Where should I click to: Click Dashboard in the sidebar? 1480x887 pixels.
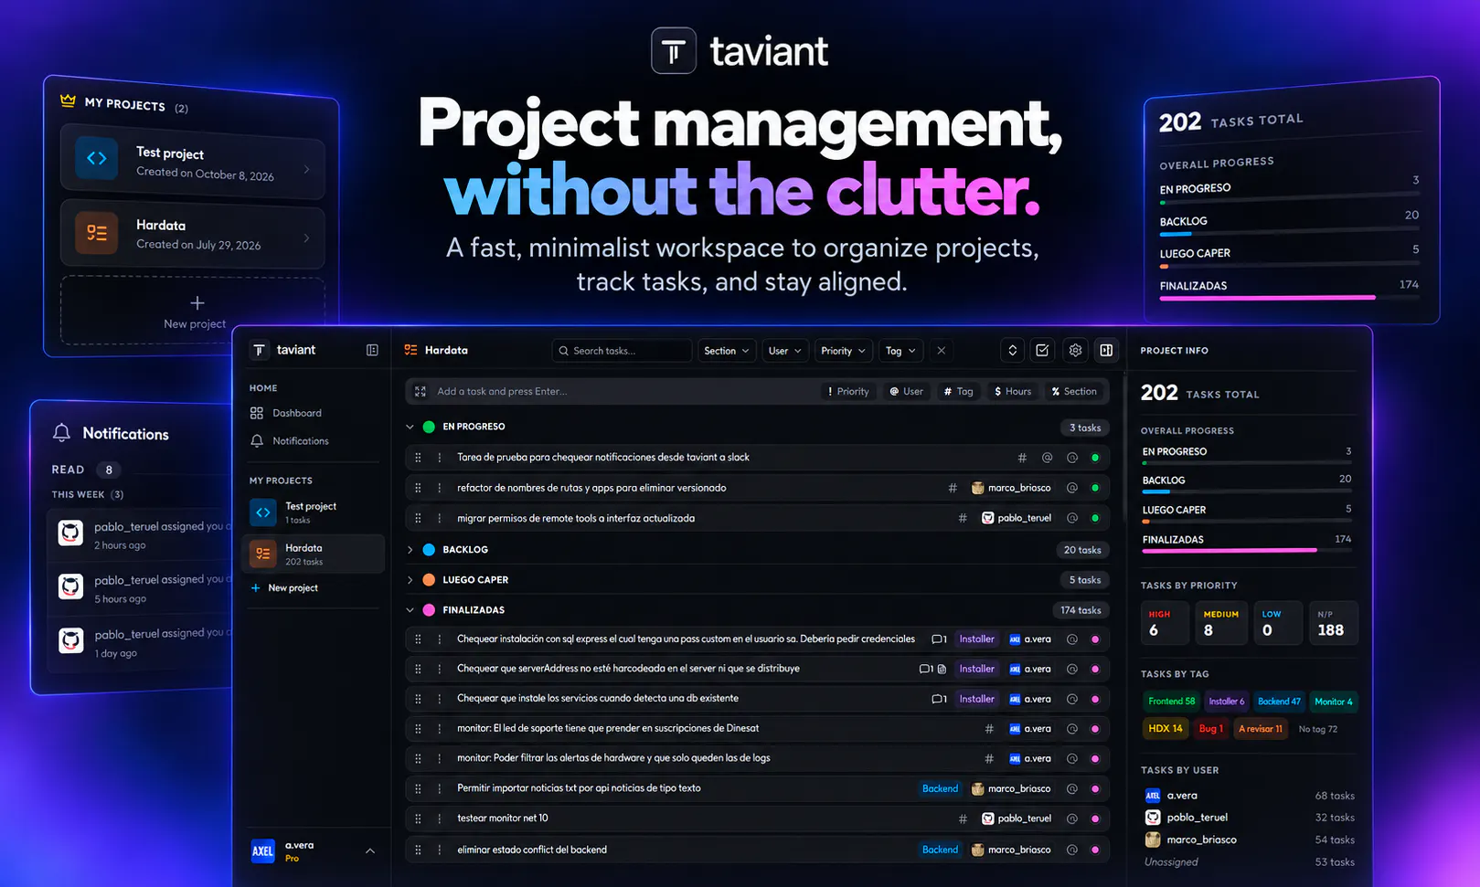(x=285, y=413)
